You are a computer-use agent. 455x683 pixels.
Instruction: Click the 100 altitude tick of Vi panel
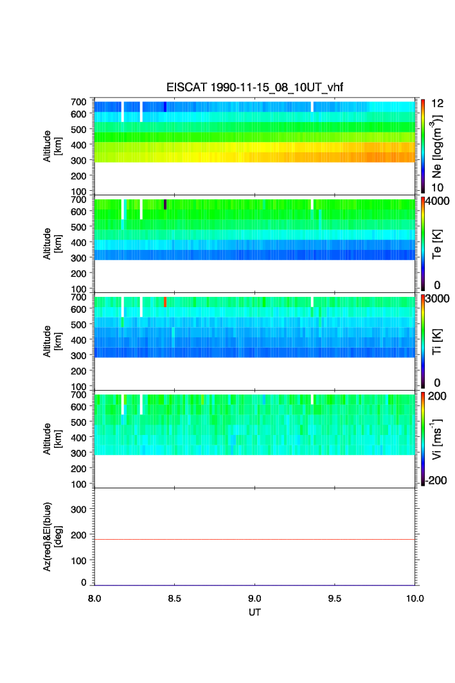78,484
